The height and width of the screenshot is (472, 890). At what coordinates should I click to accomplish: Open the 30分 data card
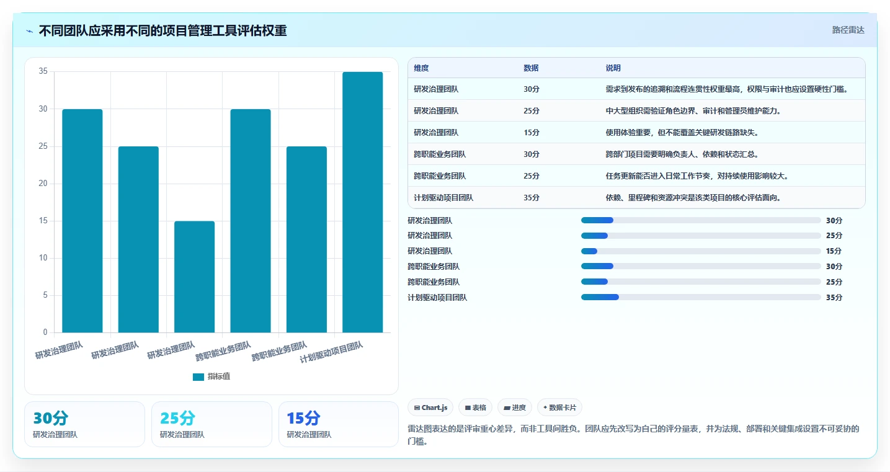point(84,424)
